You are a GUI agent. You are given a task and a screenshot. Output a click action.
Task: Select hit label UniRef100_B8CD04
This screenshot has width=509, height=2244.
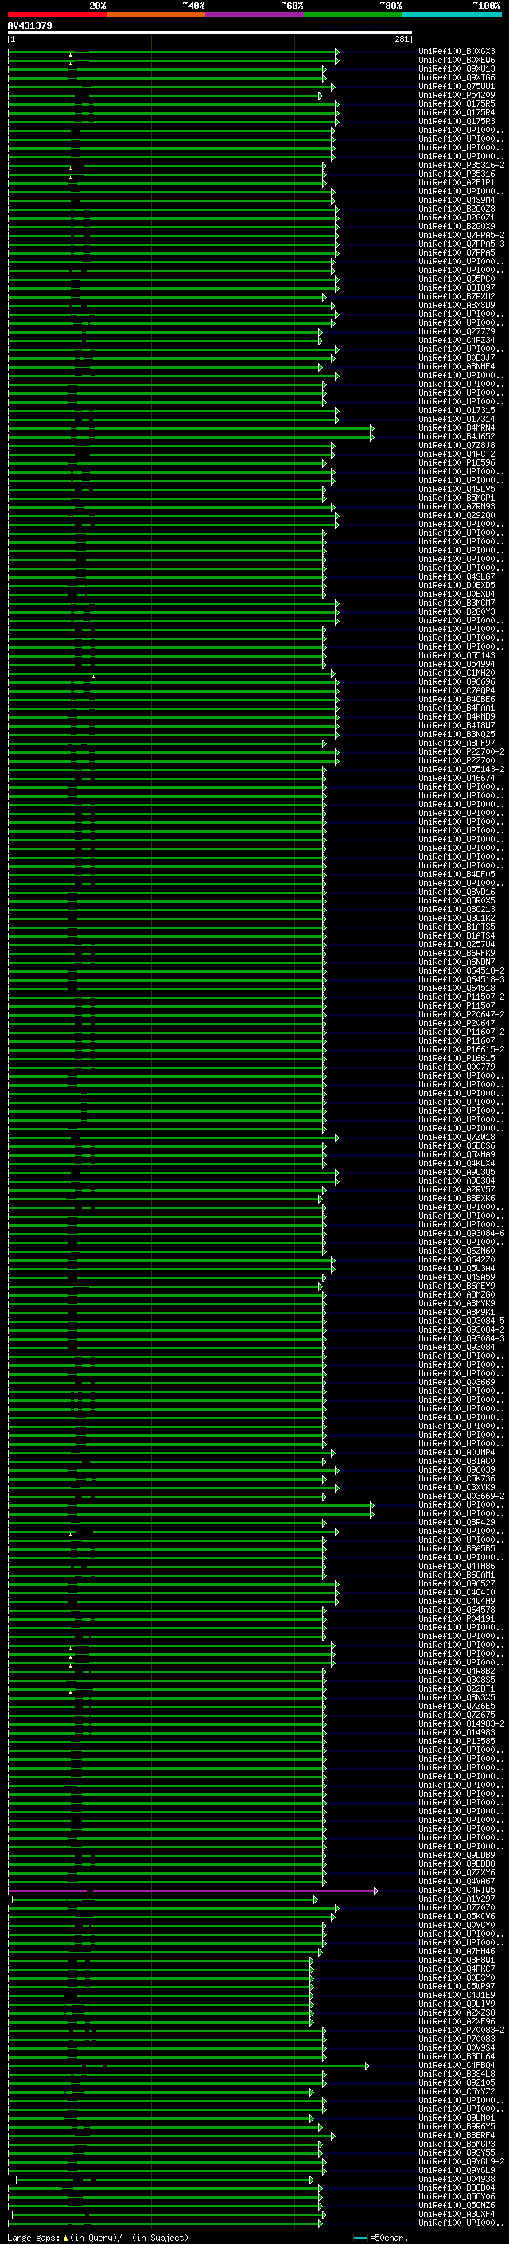[x=457, y=2187]
